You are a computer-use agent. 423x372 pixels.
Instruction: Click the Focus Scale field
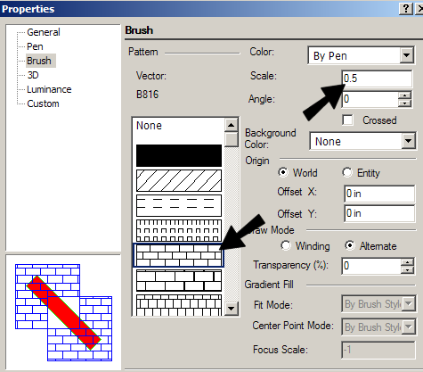pyautogui.click(x=378, y=350)
